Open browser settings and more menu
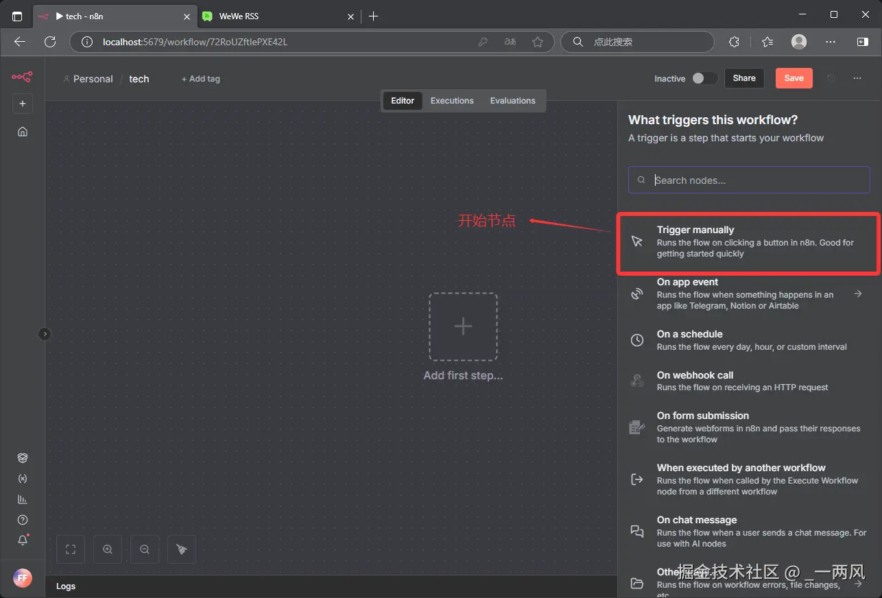Image resolution: width=882 pixels, height=598 pixels. tap(831, 42)
